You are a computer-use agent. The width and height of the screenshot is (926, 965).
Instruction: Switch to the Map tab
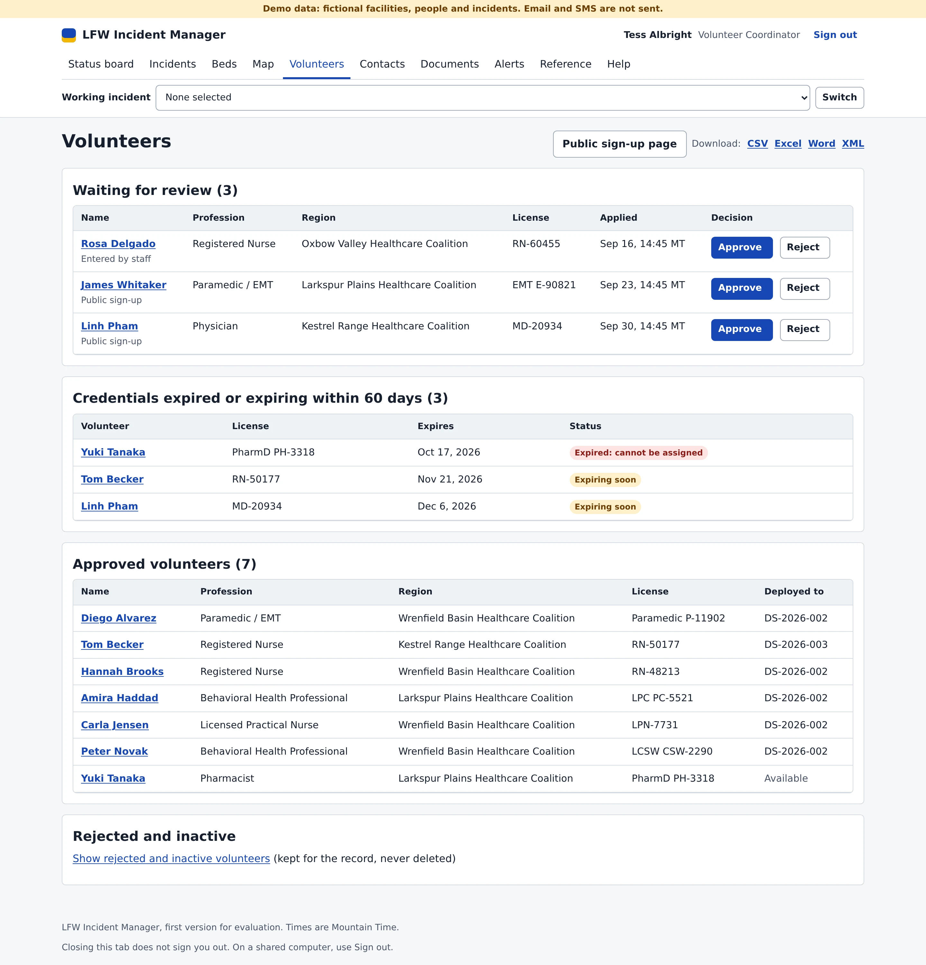(x=263, y=64)
